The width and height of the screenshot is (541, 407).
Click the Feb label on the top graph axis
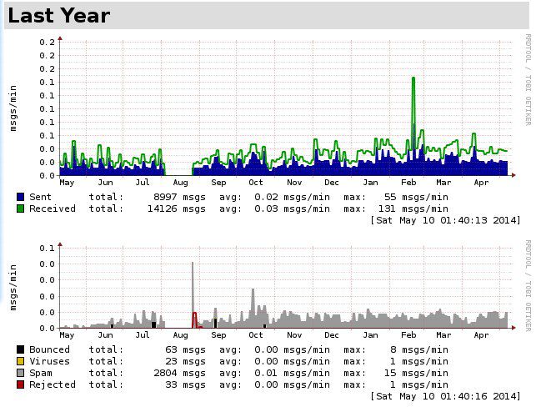pos(408,182)
